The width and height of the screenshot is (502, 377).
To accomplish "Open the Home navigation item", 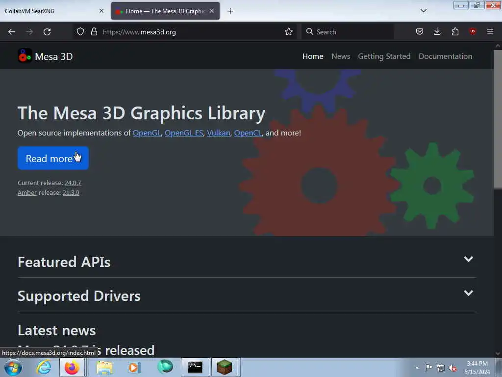I will [313, 56].
